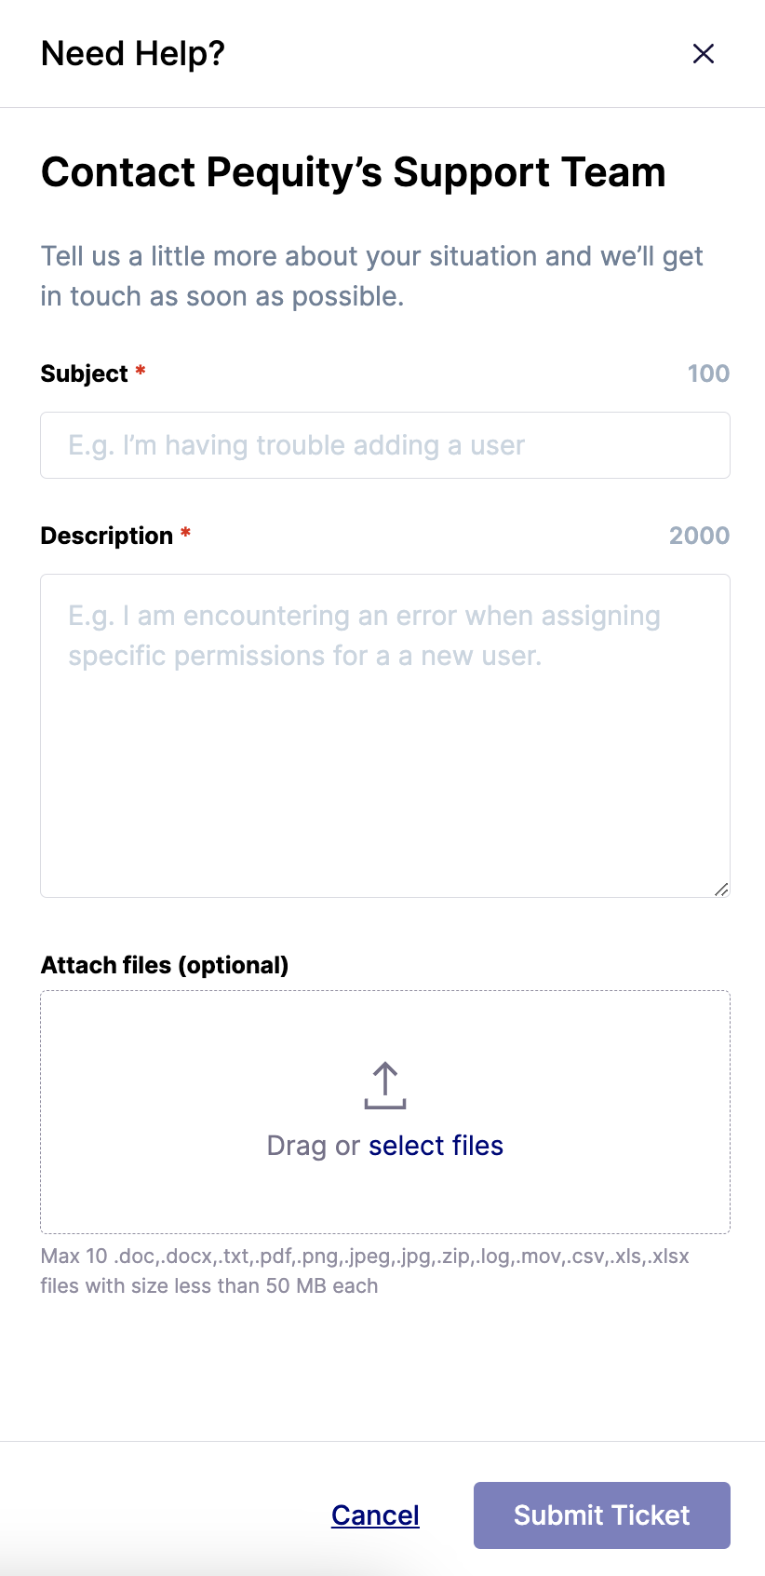Grab the Description box resize handle
The image size is (765, 1576).
[x=721, y=890]
